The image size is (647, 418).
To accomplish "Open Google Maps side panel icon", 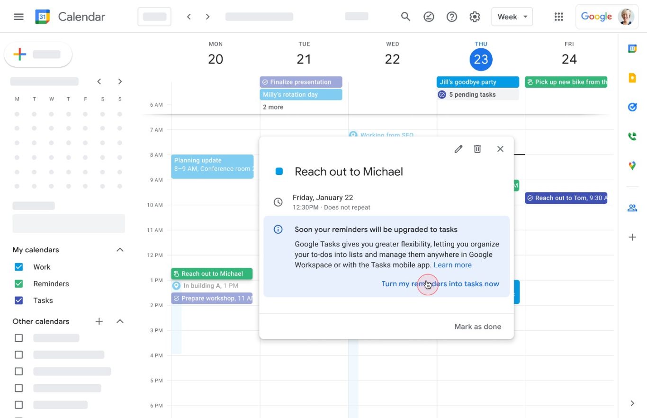I will click(632, 166).
